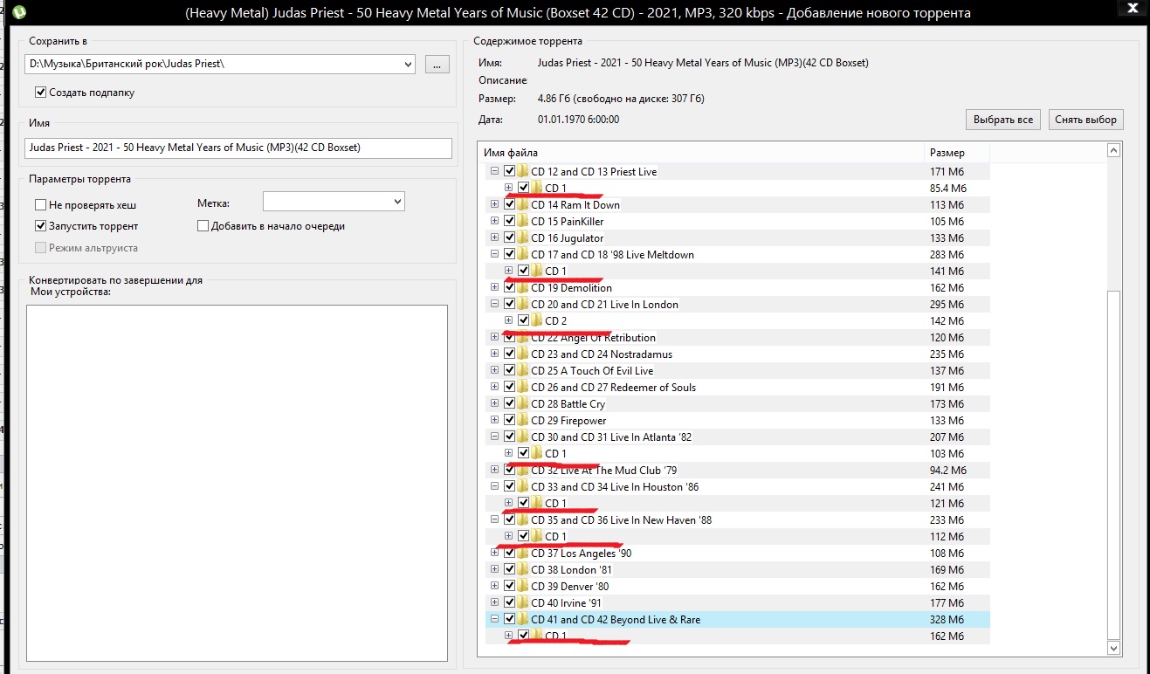Enable the Не проверять хеш option
1150x674 pixels.
point(40,205)
